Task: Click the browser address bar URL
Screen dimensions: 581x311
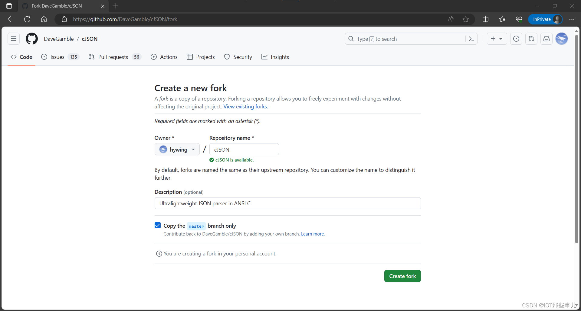Action: pos(125,19)
